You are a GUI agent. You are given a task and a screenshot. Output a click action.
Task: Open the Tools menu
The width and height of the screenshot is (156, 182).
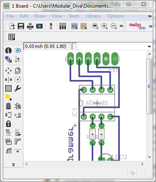[74, 16]
